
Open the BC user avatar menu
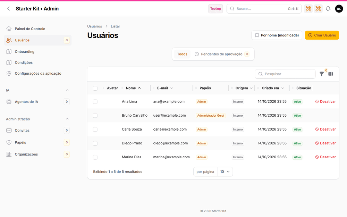339,9
